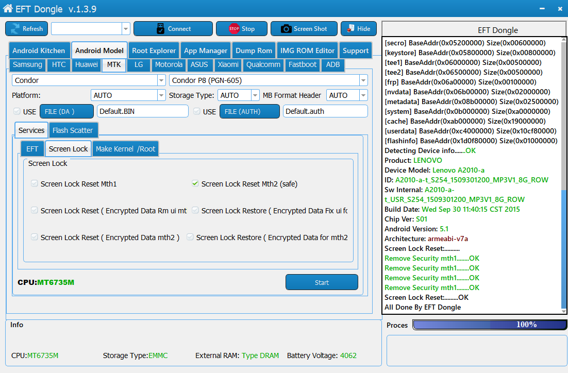This screenshot has height=373, width=568.
Task: Select the HTC brand tab
Action: point(59,65)
